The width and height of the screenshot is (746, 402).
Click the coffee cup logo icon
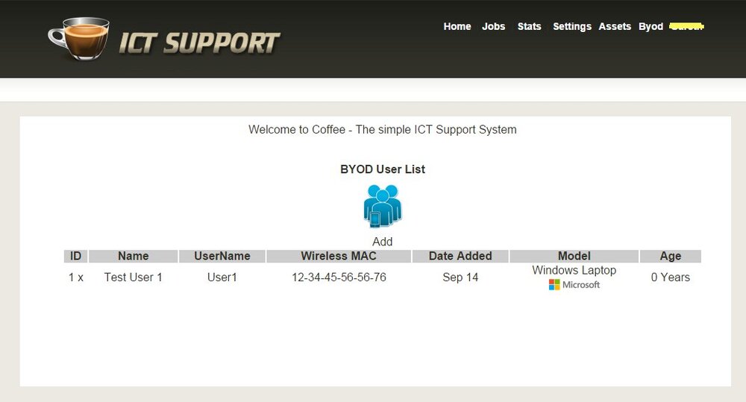(79, 39)
